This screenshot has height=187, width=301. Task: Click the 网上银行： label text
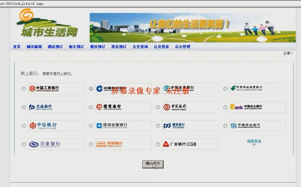30,74
